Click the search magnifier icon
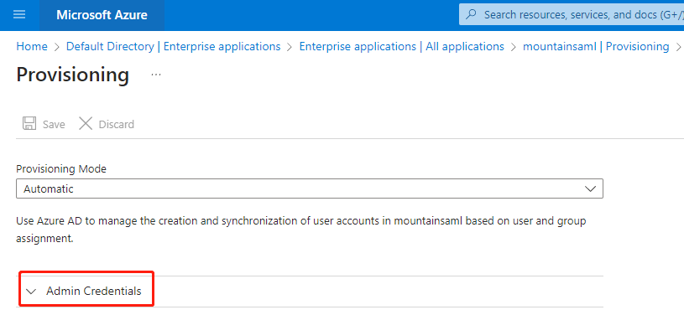684x315 pixels. tap(471, 14)
